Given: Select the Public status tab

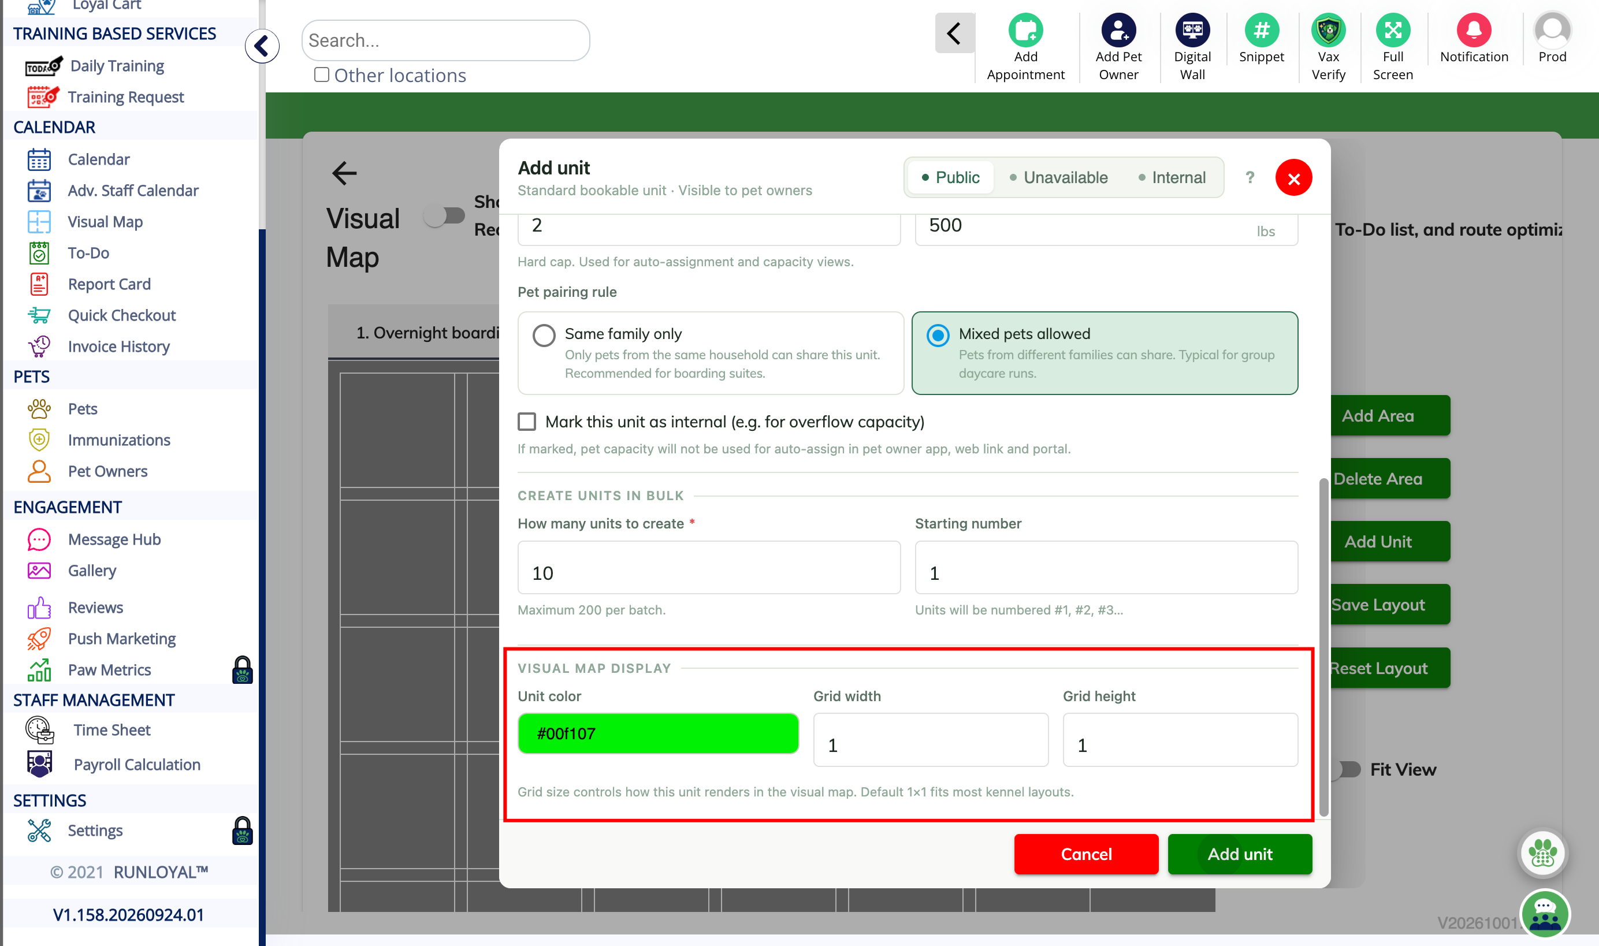Looking at the screenshot, I should click(950, 177).
